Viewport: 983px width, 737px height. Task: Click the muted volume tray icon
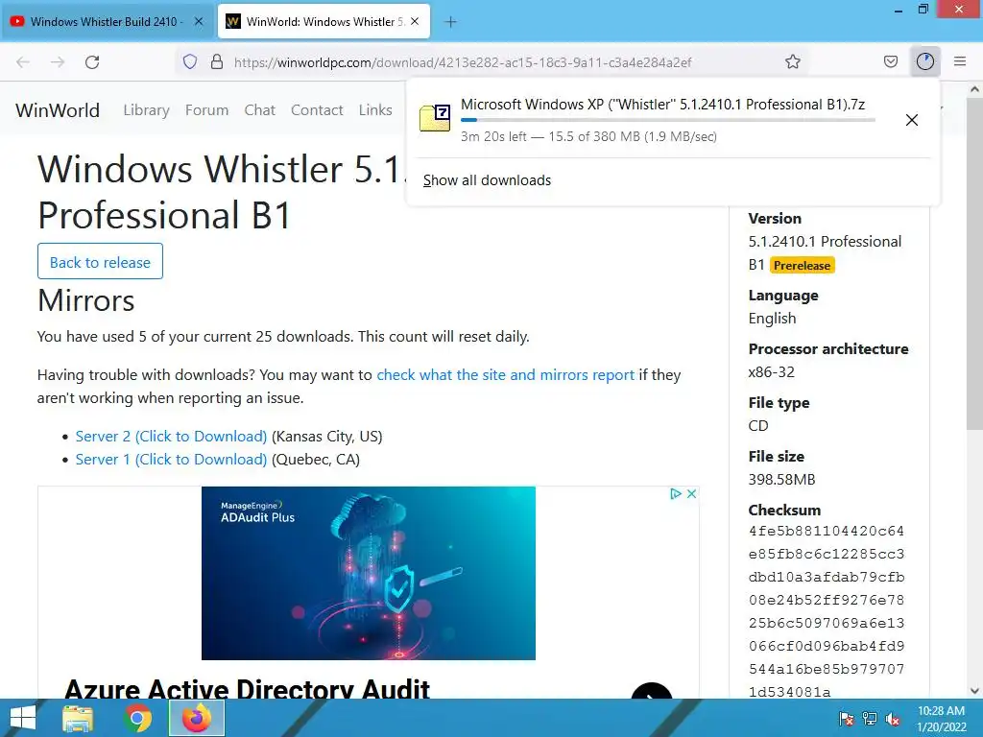coord(893,719)
